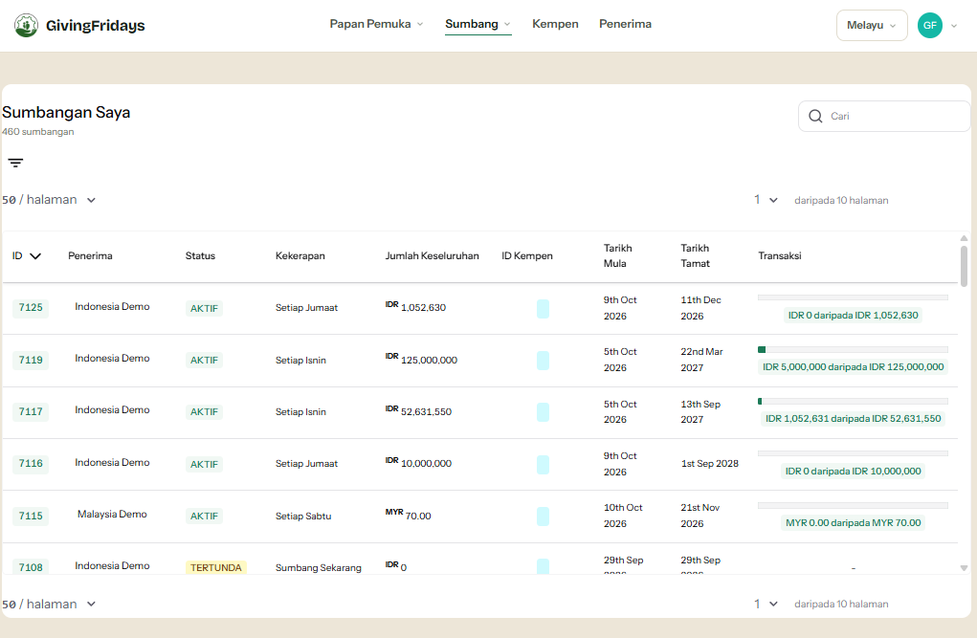The height and width of the screenshot is (638, 977).
Task: Open top 50 / halaman page-size dropdown
Action: [49, 200]
